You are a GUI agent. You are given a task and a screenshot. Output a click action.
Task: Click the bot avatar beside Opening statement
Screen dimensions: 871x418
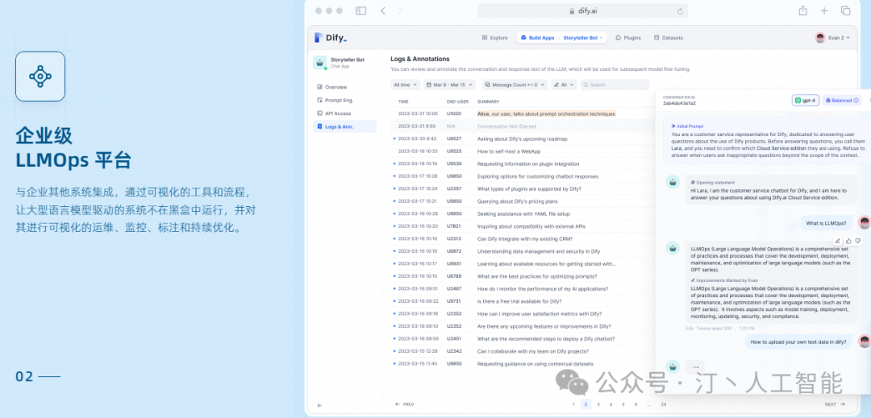click(x=673, y=182)
